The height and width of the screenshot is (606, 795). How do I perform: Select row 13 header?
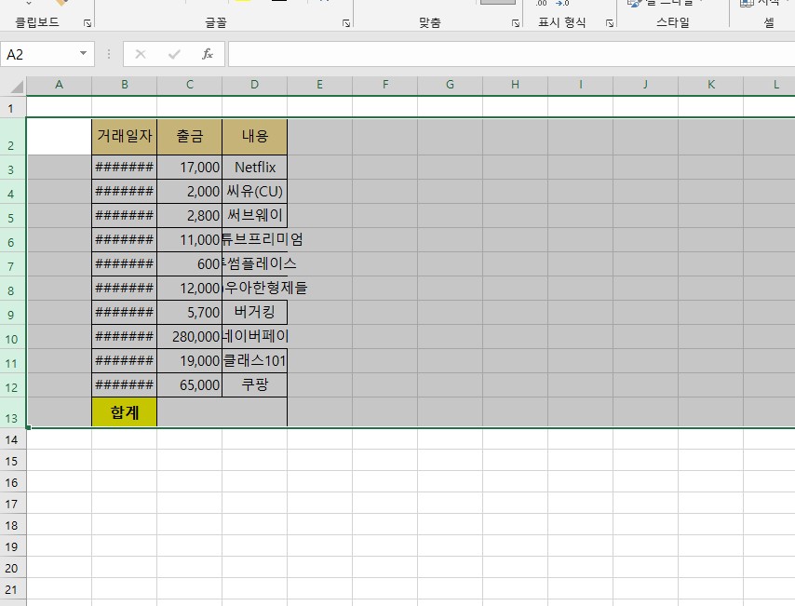13,412
